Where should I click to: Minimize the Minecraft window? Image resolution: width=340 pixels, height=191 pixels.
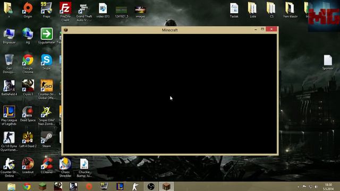[256, 29]
